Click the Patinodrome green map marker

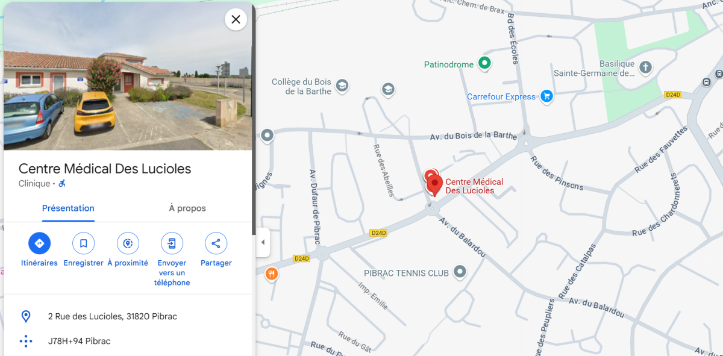pos(484,63)
